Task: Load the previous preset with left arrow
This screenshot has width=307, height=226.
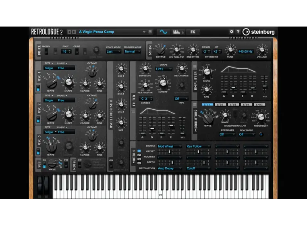Action: click(69, 32)
